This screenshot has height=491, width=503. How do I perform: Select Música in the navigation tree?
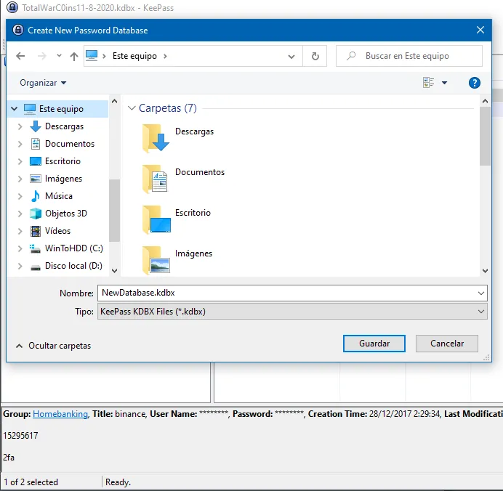(x=59, y=196)
